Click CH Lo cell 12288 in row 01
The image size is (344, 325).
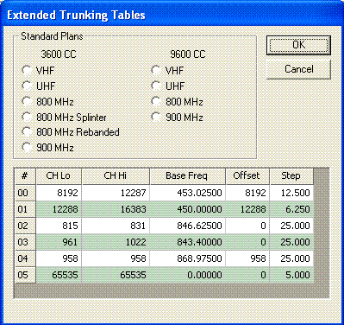point(59,209)
